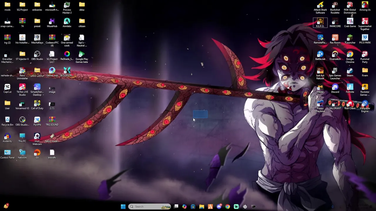Select the Rec Room desktop icon

[335, 39]
